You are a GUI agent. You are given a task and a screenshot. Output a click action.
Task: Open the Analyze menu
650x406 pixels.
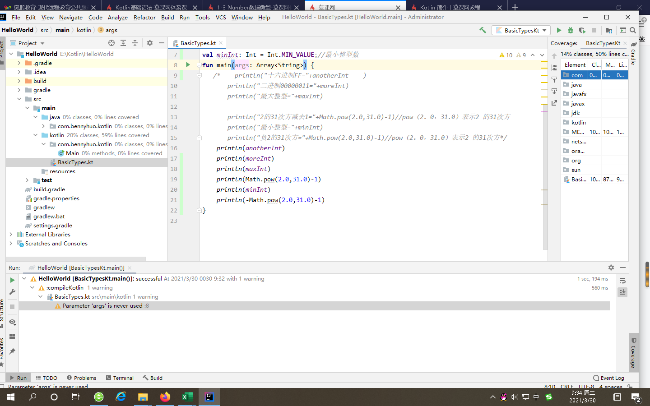tap(118, 17)
